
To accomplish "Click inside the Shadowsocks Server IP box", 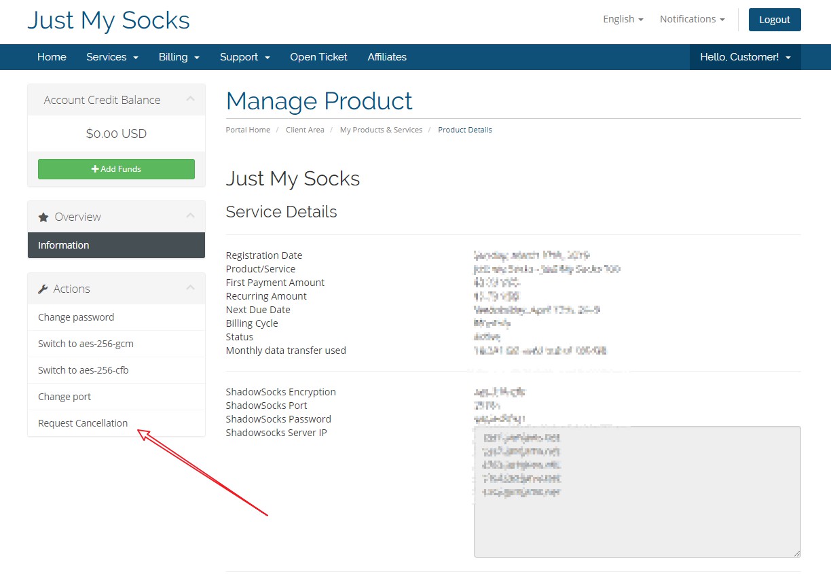I will click(637, 523).
